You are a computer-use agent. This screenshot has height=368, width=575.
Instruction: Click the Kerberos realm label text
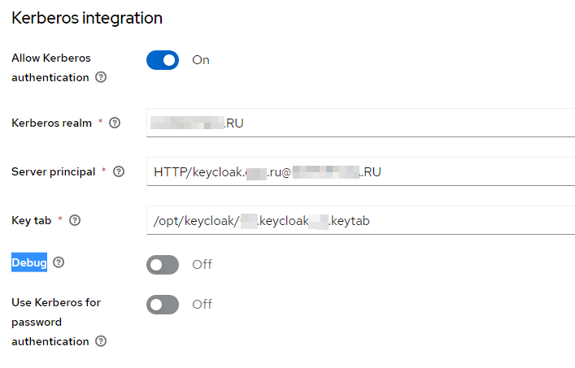click(51, 123)
